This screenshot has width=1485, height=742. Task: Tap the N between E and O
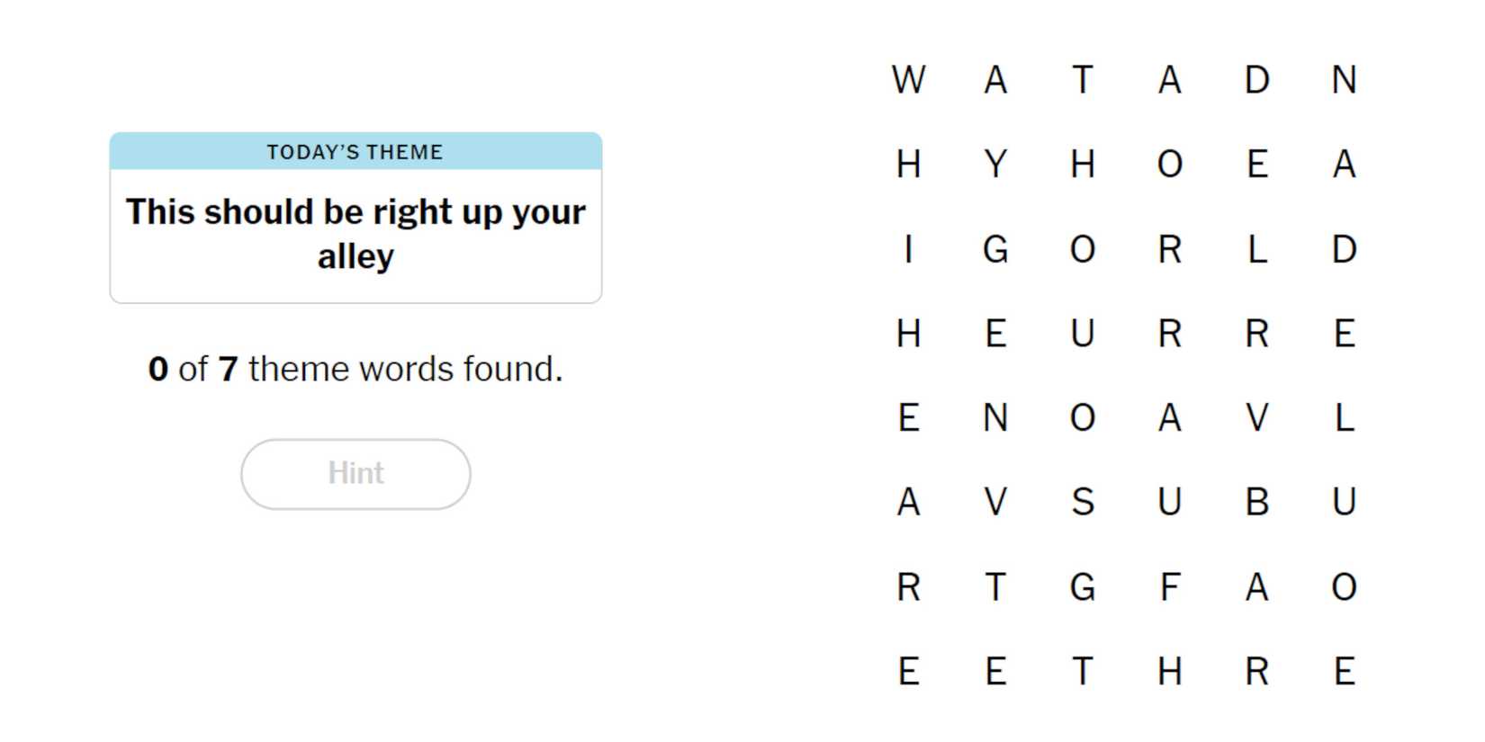tap(995, 418)
